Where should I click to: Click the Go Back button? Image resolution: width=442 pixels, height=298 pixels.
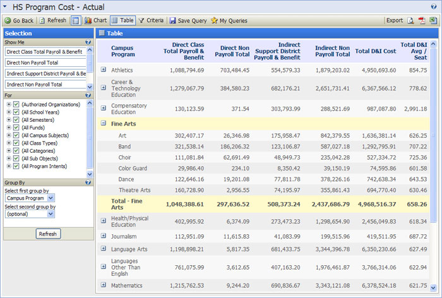(x=19, y=21)
